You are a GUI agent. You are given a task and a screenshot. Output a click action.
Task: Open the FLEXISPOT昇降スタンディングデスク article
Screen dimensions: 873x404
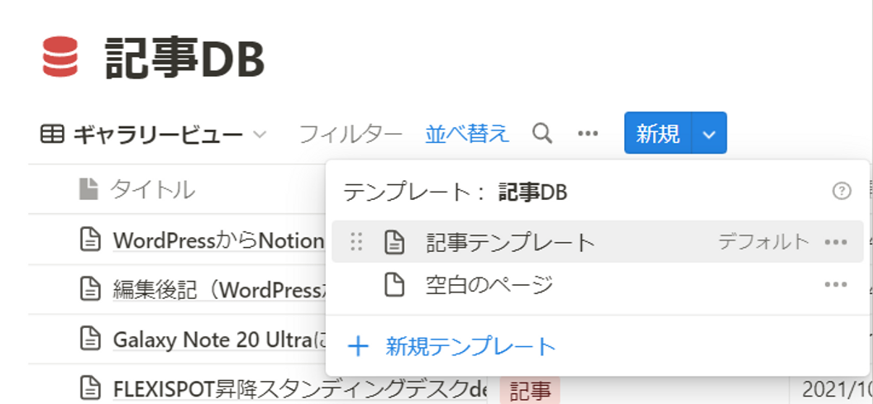(300, 388)
